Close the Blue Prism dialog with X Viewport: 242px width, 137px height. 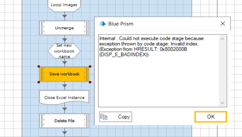click(x=222, y=24)
